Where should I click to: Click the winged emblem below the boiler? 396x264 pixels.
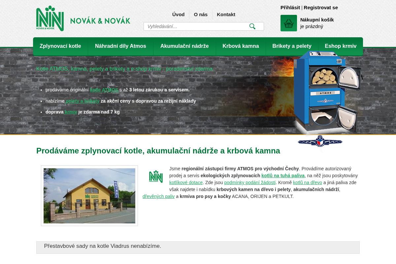(320, 142)
